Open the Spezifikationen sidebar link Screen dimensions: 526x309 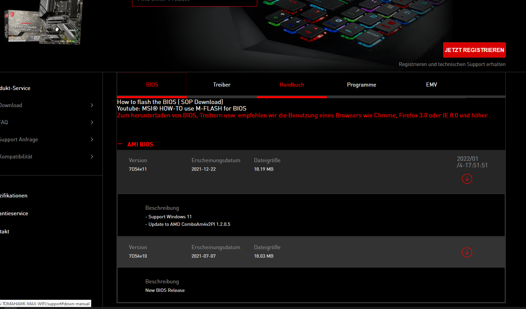point(14,195)
